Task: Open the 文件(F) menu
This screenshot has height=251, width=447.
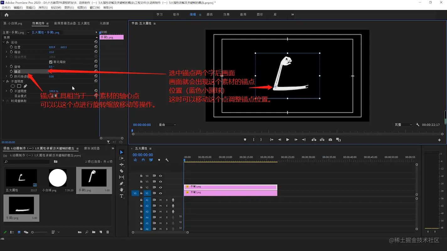Action: coord(6,8)
